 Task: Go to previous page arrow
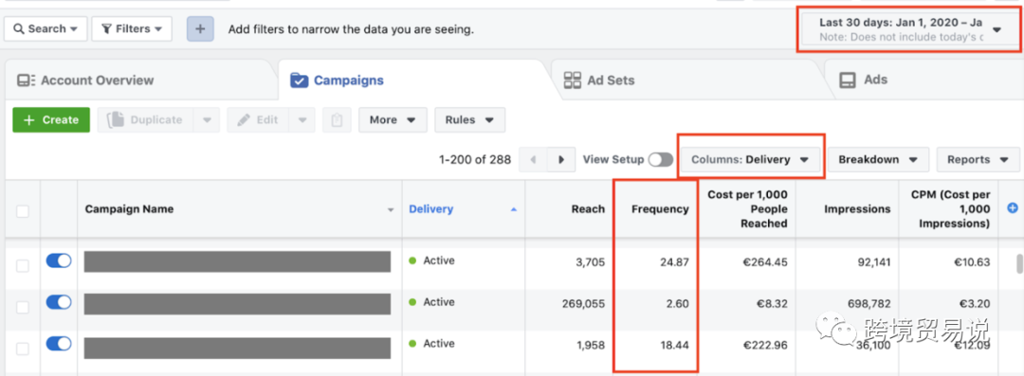533,160
